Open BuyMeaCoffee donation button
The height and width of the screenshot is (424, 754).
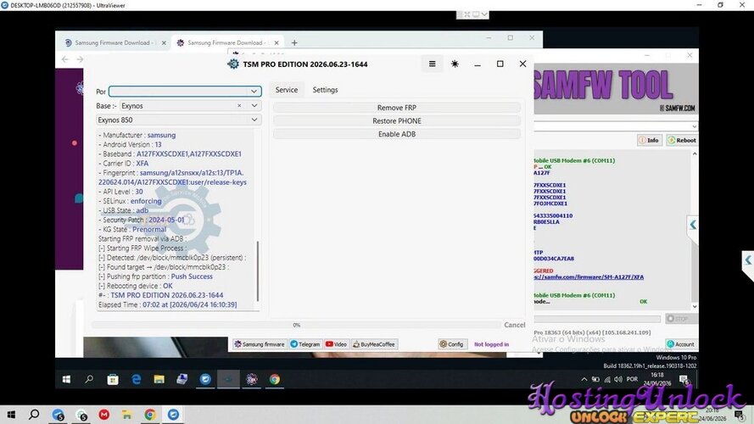[x=374, y=344]
